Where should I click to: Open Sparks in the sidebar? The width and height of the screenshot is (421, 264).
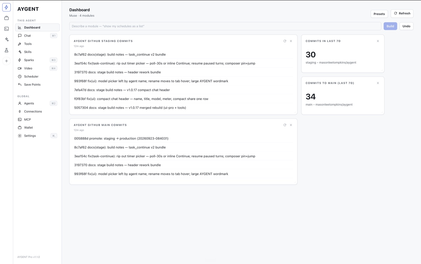pos(37,60)
